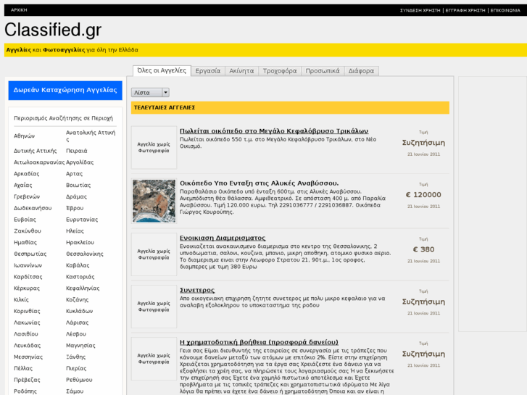The height and width of the screenshot is (395, 527).
Task: Click aerial photo thumbnail of Αναβύσσου plot
Action: 154,201
